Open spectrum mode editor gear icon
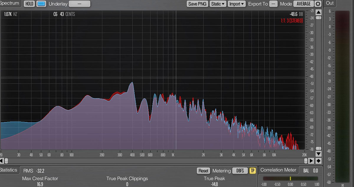 [318, 4]
